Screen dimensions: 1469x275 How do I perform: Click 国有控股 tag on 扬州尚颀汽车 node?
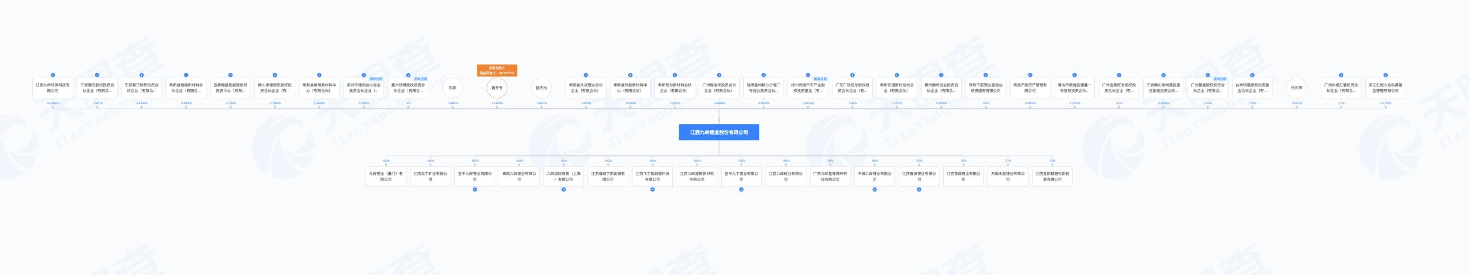[x=820, y=79]
